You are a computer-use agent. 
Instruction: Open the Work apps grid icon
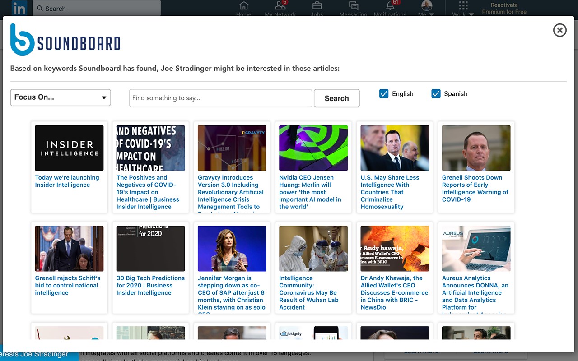(x=463, y=6)
